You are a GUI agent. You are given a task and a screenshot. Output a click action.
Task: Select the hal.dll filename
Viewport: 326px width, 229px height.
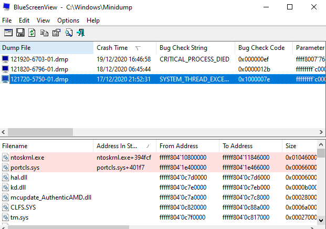point(19,178)
